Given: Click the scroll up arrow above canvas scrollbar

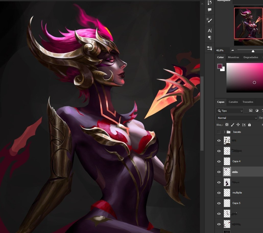Looking at the screenshot, I should click(x=202, y=4).
